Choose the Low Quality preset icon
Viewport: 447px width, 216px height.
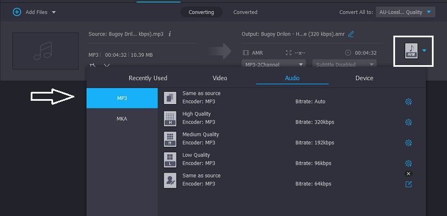click(x=170, y=160)
